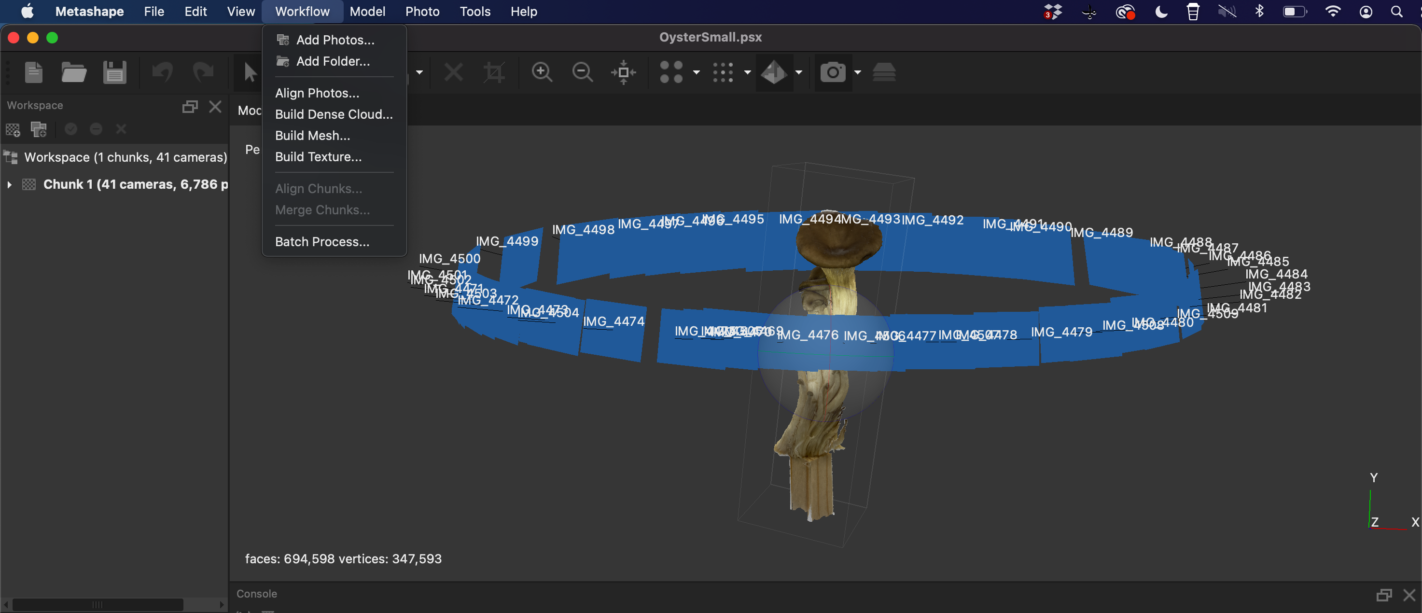Open a project with the folder icon
The height and width of the screenshot is (613, 1422).
point(73,72)
